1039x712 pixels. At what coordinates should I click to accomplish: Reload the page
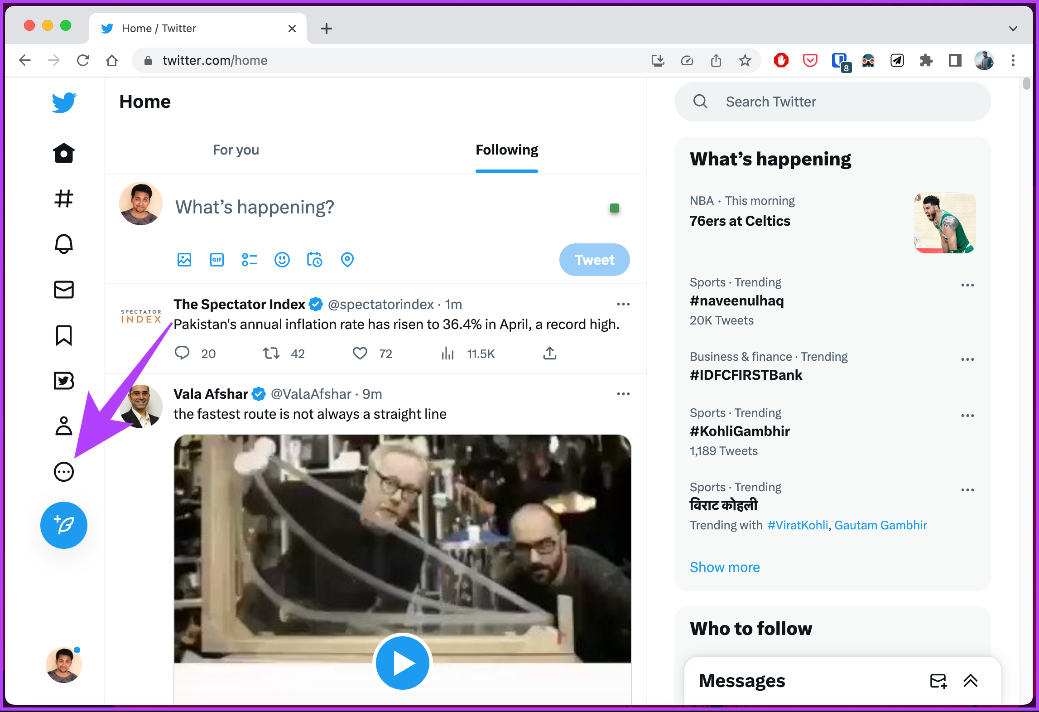[x=83, y=60]
